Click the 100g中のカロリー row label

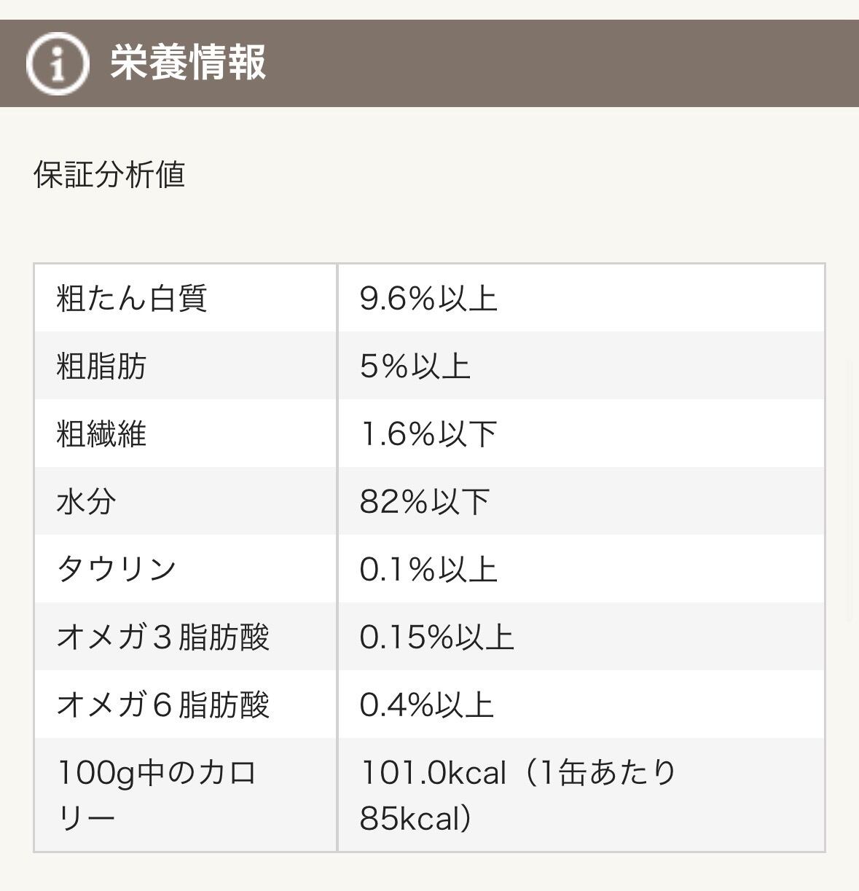point(157,795)
